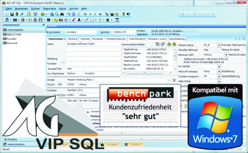This screenshot has height=153, width=248.
Task: Click the ellipsis button beside red X
Action: pos(169,80)
